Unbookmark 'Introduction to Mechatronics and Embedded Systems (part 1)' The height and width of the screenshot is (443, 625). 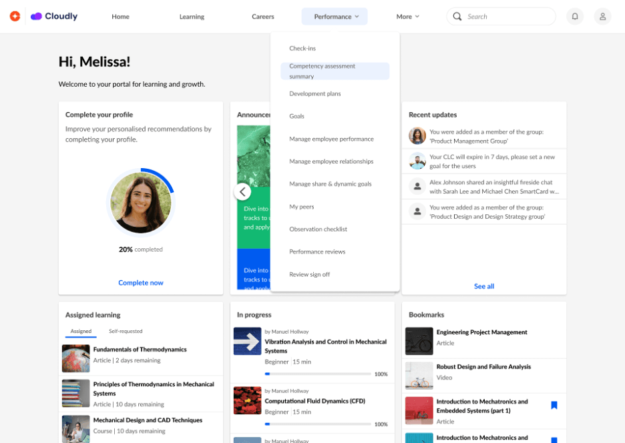pyautogui.click(x=554, y=405)
